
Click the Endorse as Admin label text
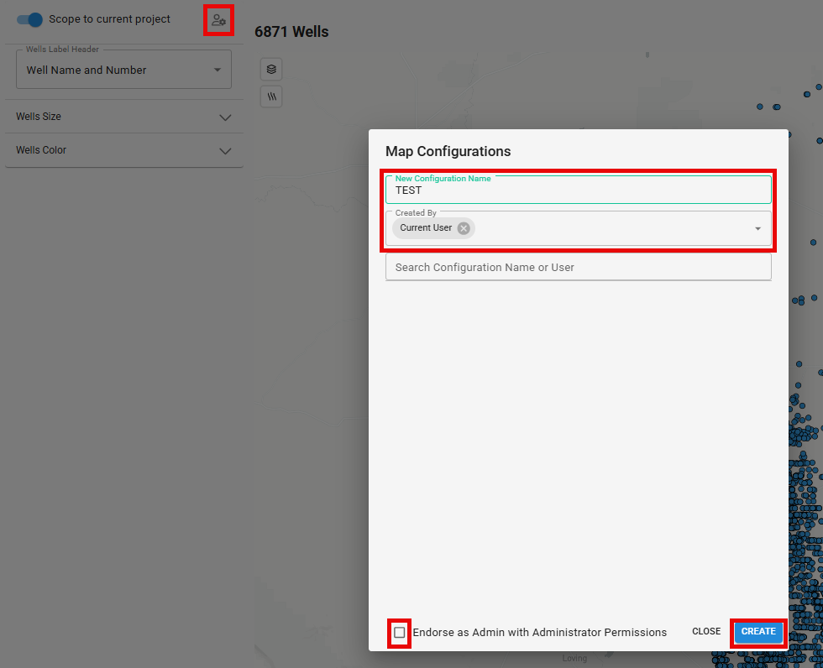point(539,632)
